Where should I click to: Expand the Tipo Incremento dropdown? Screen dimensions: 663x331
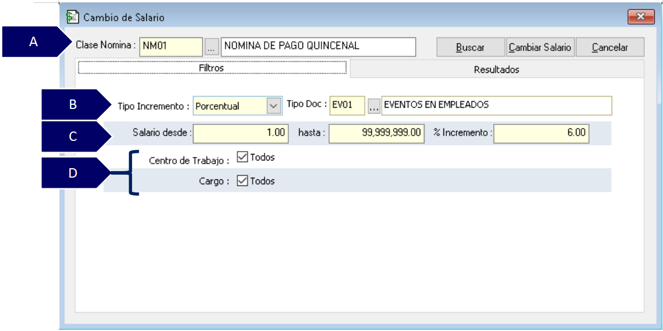point(273,105)
